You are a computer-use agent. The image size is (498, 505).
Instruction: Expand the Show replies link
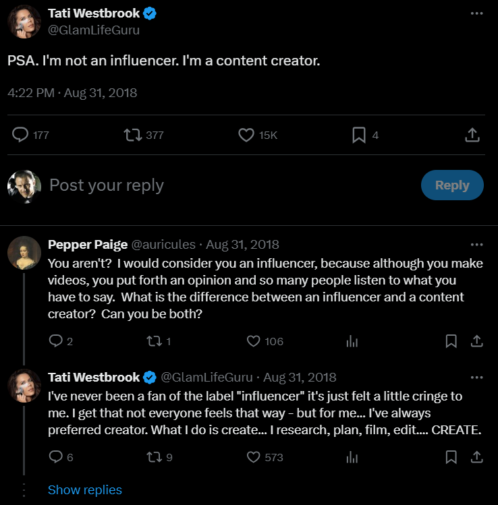point(85,490)
